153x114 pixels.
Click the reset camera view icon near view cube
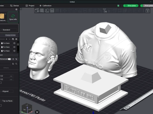pos(37,112)
